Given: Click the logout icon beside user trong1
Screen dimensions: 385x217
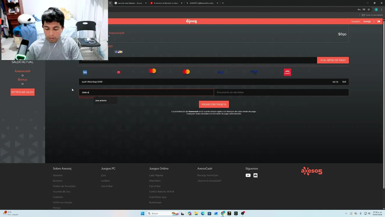Looking at the screenshot, I should [x=379, y=21].
